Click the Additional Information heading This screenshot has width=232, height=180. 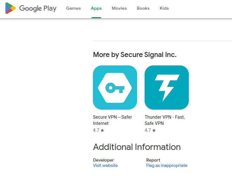pyautogui.click(x=137, y=147)
